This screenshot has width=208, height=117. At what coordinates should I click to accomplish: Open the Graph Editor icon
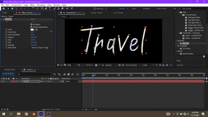pos(78,74)
